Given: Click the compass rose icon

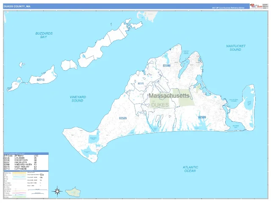Looking at the screenshot, I should pos(57,192).
